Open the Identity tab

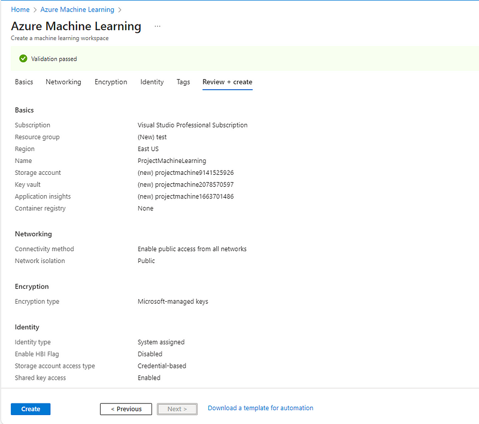coord(152,82)
